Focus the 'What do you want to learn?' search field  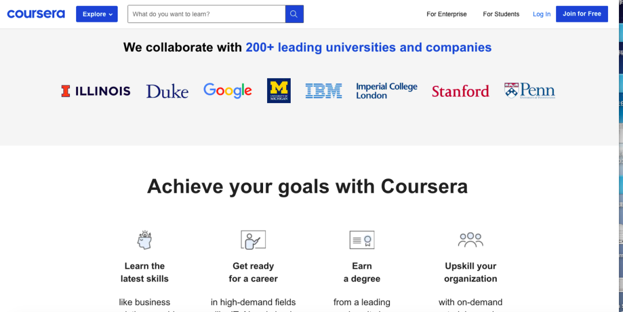tap(207, 14)
